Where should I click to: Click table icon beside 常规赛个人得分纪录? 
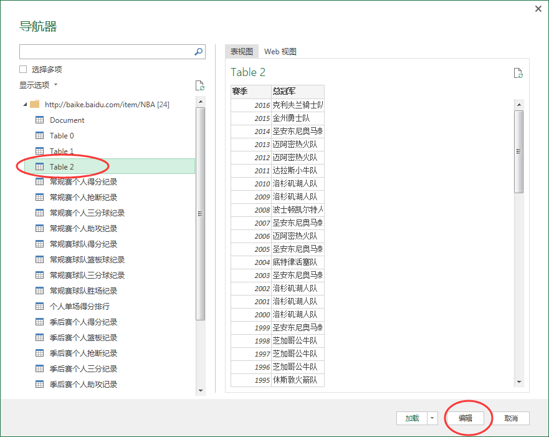(39, 182)
